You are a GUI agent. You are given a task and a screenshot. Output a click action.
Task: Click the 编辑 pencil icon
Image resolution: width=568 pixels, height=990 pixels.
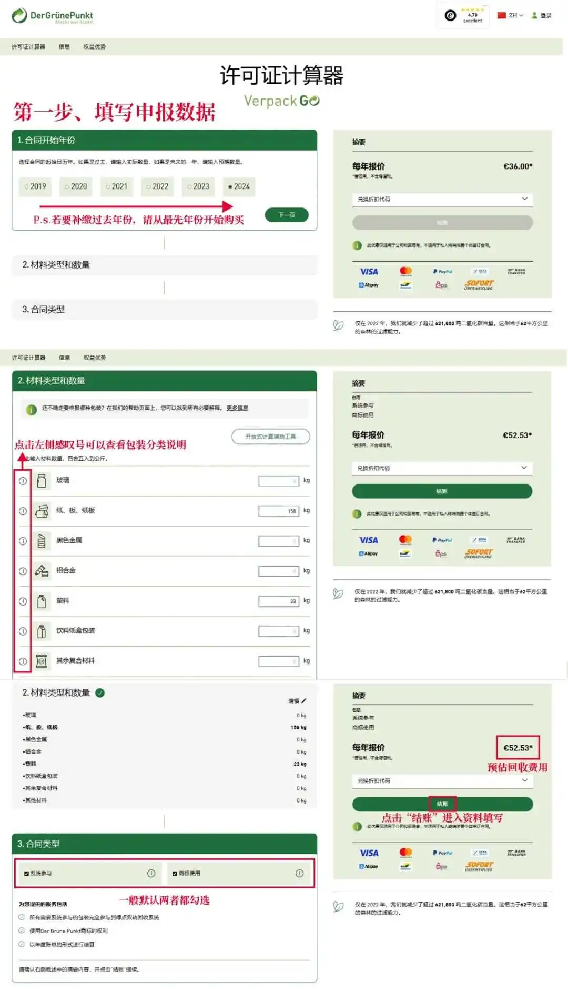303,701
